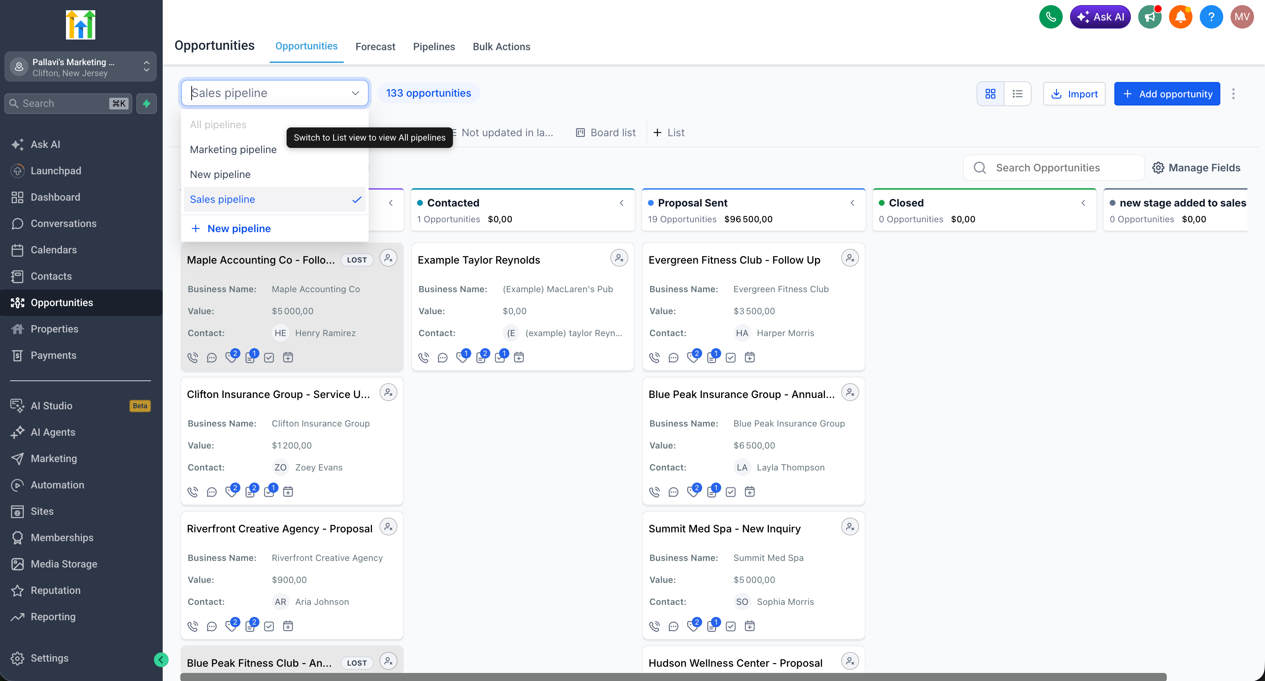Collapse the first stage column chevron

[x=390, y=202]
